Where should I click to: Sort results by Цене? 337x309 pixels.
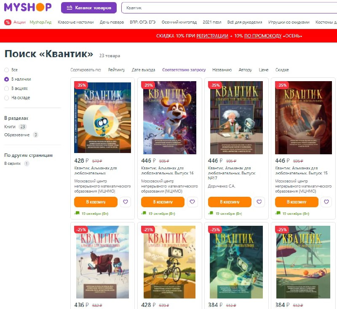pos(264,70)
